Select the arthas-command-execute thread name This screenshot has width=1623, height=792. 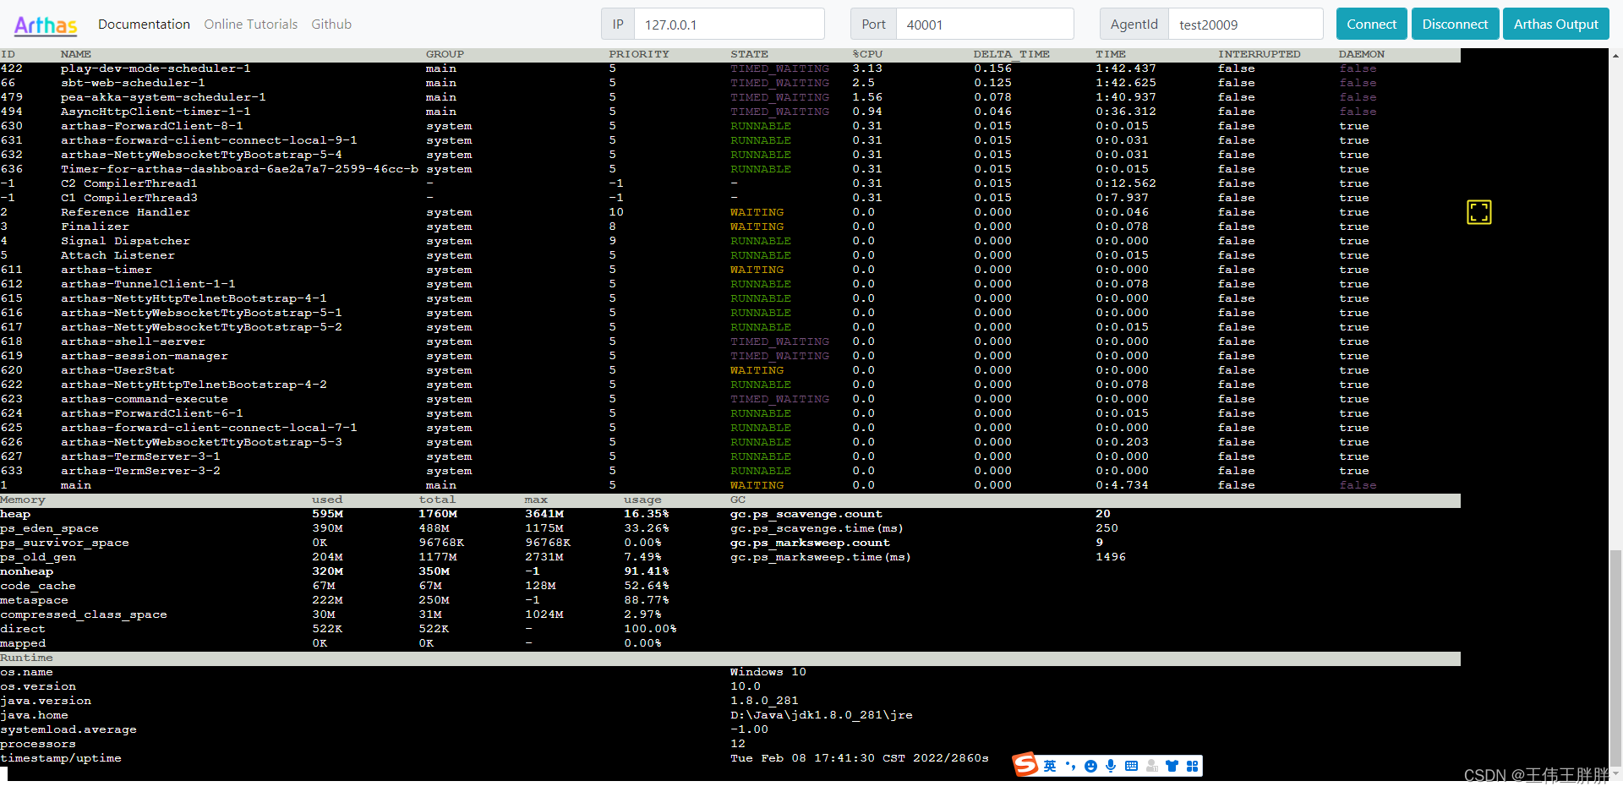click(145, 399)
